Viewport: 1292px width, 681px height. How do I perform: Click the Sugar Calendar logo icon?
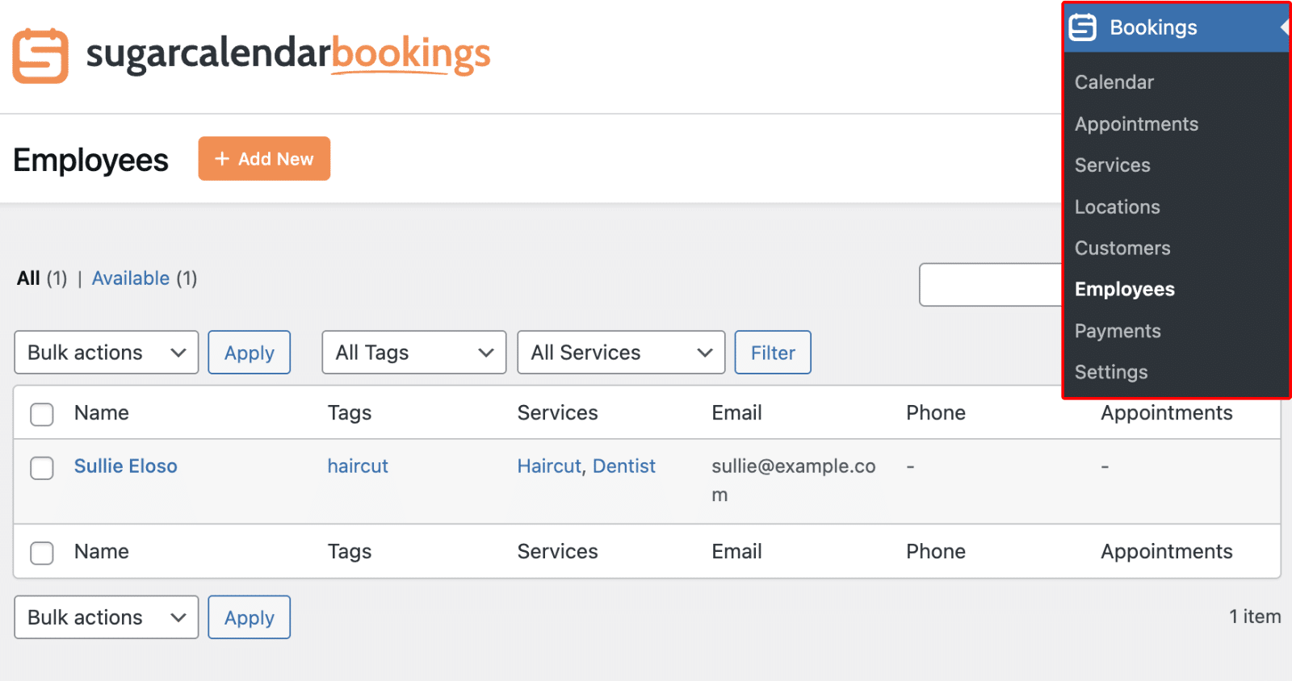click(40, 55)
